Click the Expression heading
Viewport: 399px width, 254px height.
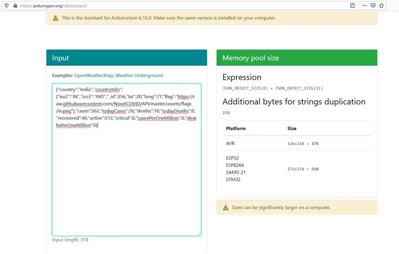[242, 77]
